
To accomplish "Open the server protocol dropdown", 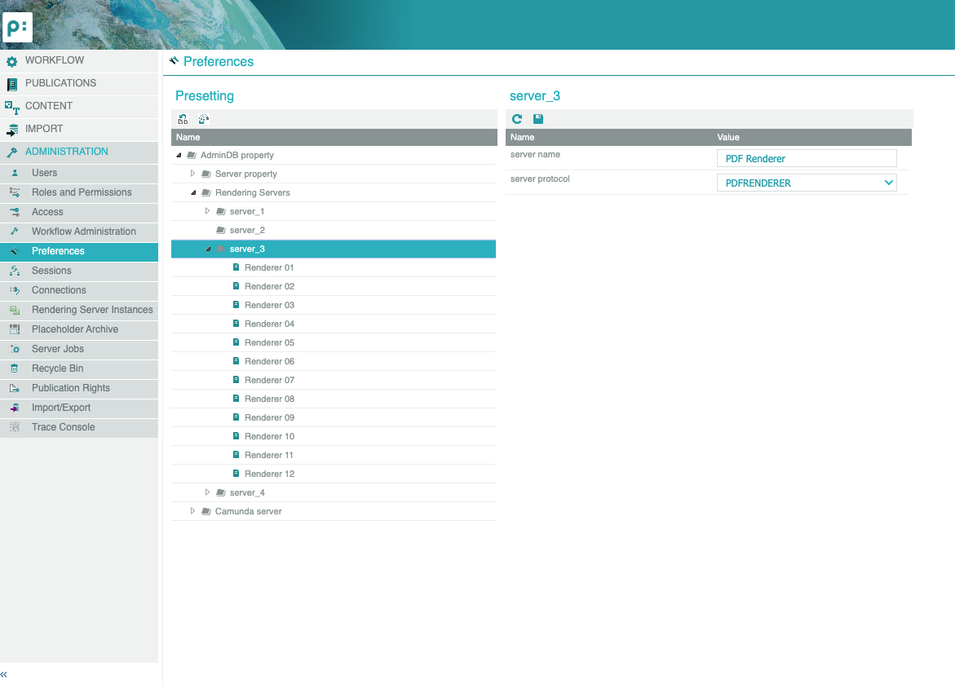I will tap(888, 183).
